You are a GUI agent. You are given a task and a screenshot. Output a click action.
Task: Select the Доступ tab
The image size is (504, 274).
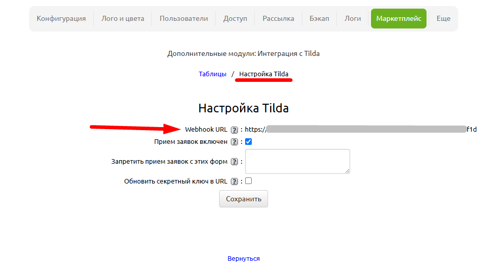click(x=235, y=18)
